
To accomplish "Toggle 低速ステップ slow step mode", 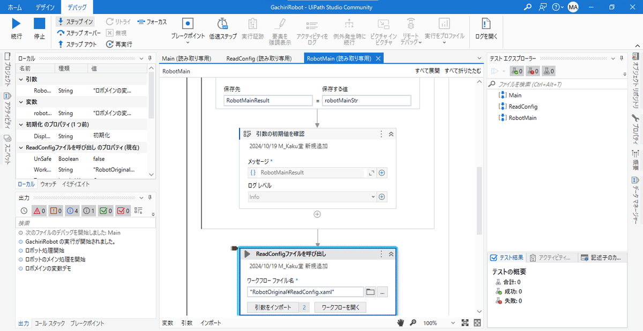I will coord(222,29).
